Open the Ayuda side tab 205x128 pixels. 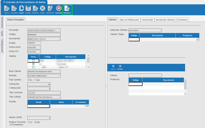click(2, 33)
